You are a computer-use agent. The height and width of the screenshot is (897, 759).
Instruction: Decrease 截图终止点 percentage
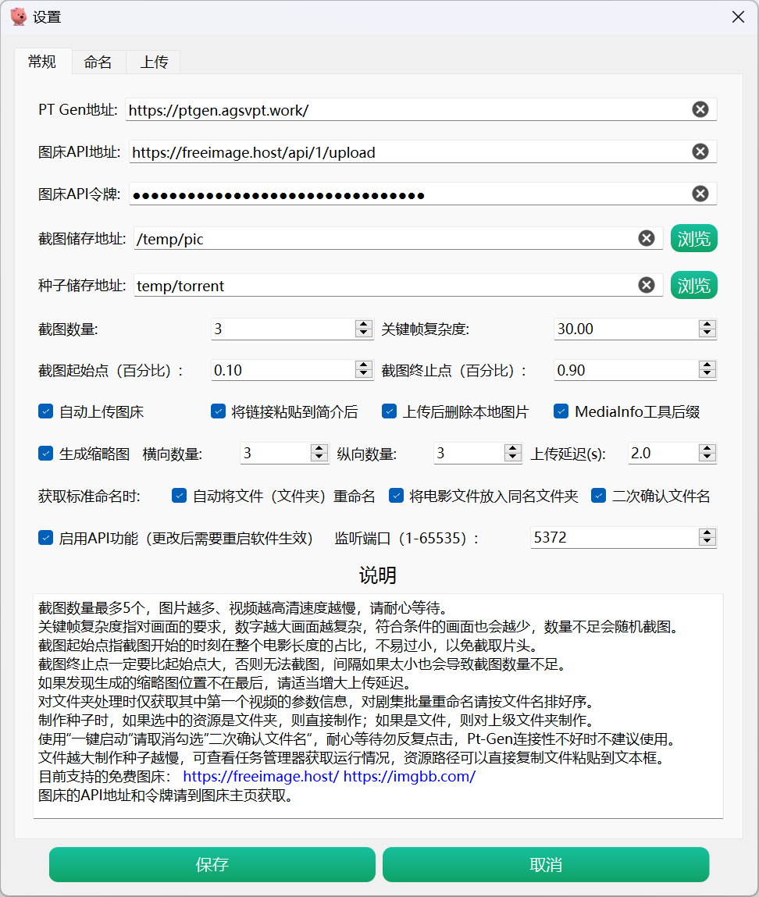tap(707, 375)
